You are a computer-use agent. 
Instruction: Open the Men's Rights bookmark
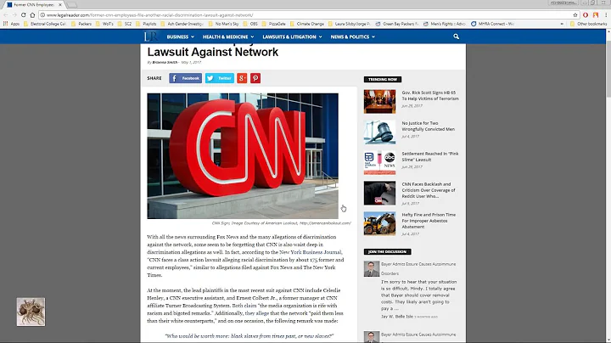click(445, 24)
